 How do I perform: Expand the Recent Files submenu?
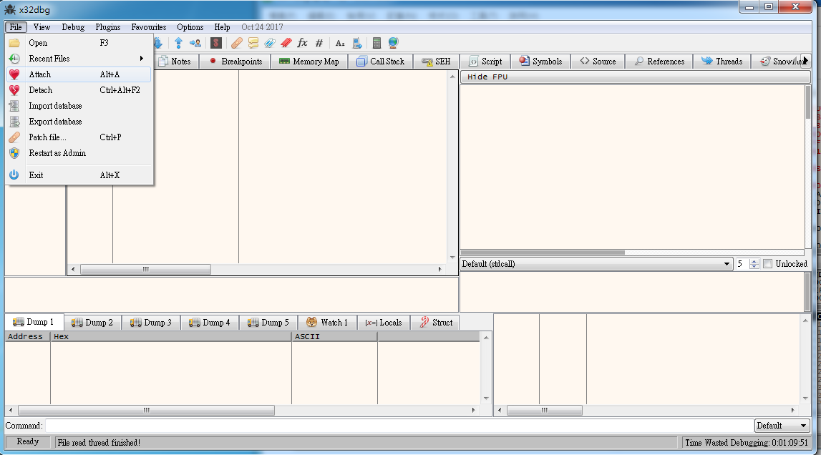[142, 59]
